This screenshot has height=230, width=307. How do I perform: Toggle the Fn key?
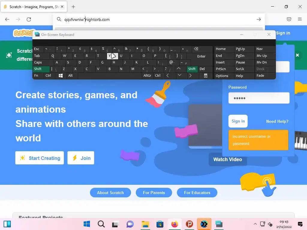[x=38, y=75]
